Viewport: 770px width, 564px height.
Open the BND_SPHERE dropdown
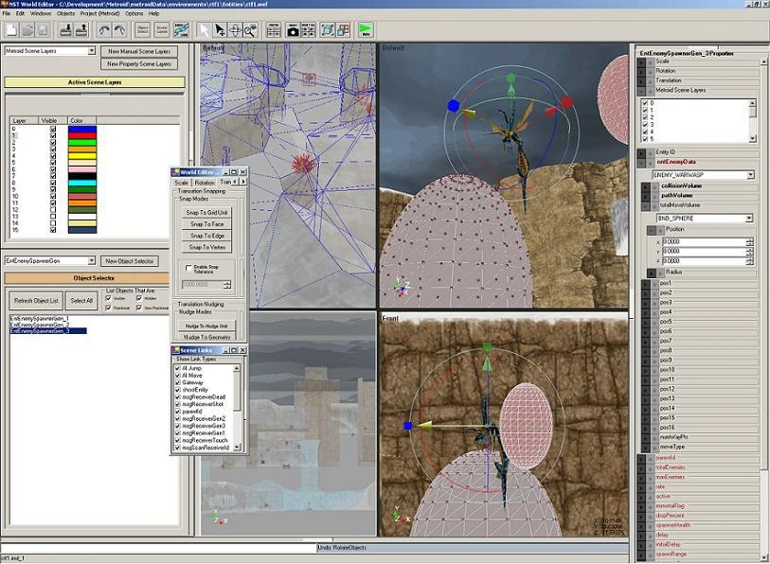749,218
